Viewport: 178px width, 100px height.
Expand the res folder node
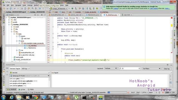pos(17,50)
